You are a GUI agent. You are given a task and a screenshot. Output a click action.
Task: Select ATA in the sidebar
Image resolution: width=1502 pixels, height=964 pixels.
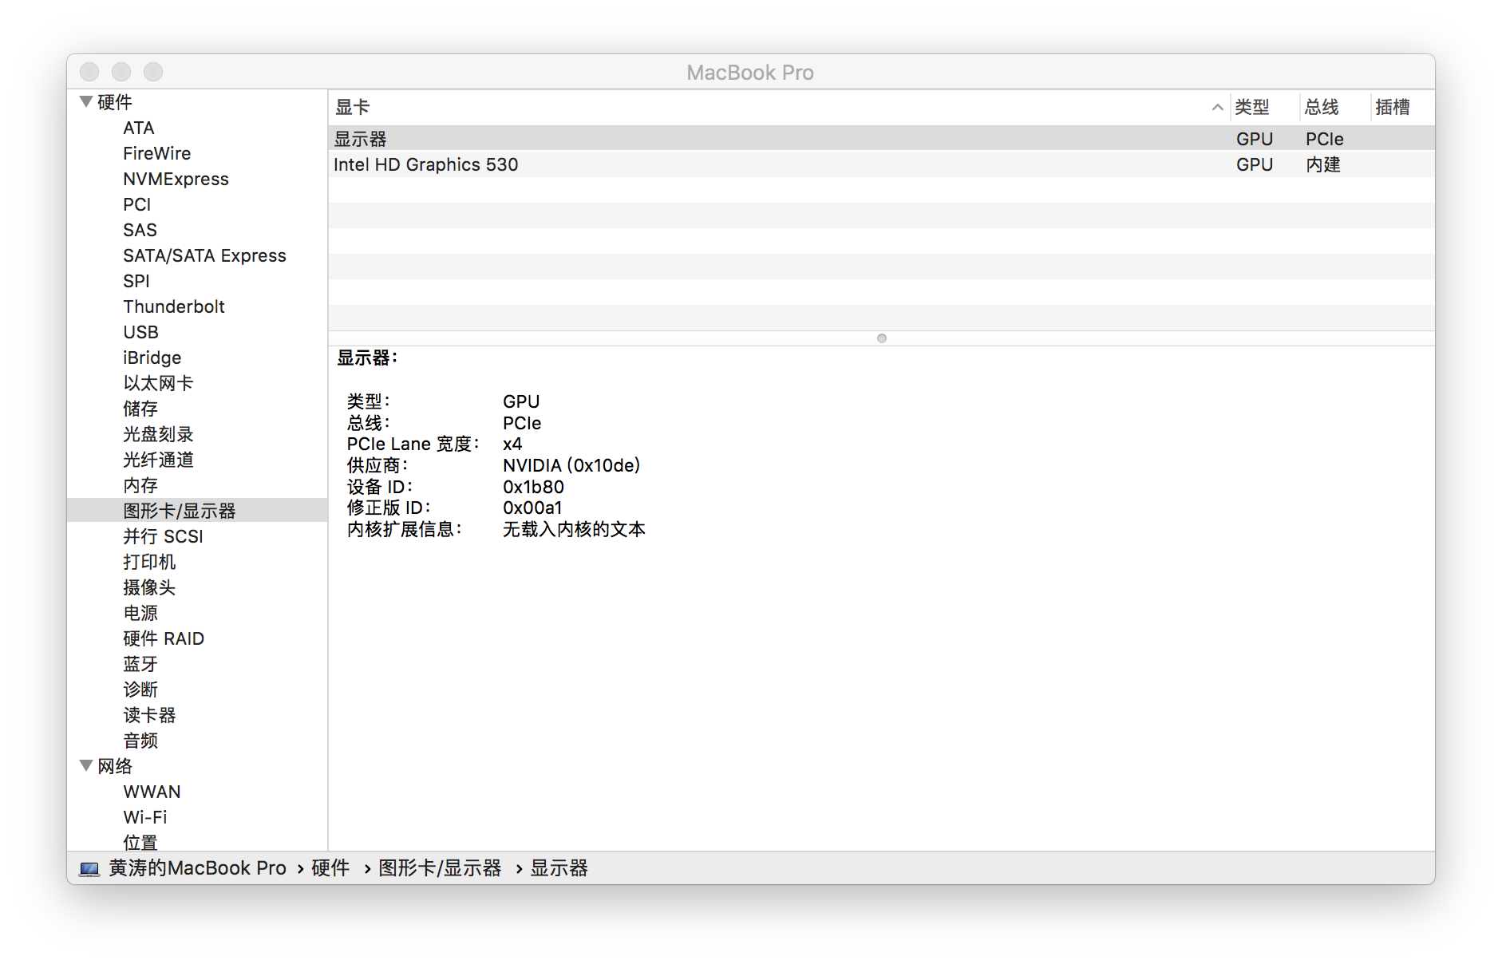click(139, 128)
